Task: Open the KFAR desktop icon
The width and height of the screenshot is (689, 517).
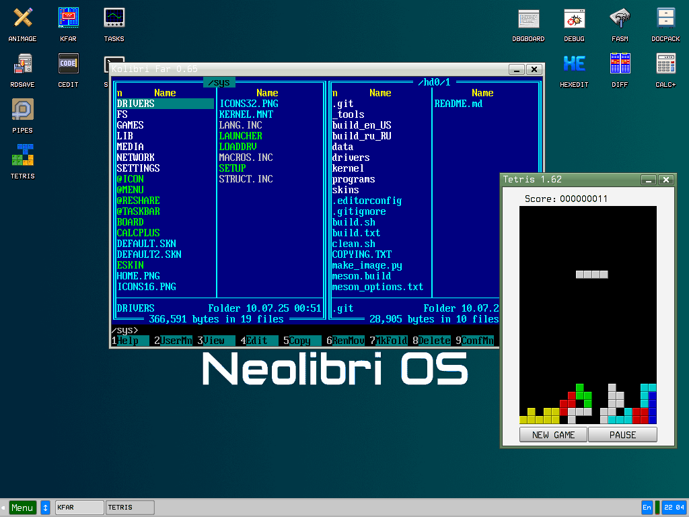Action: point(68,25)
